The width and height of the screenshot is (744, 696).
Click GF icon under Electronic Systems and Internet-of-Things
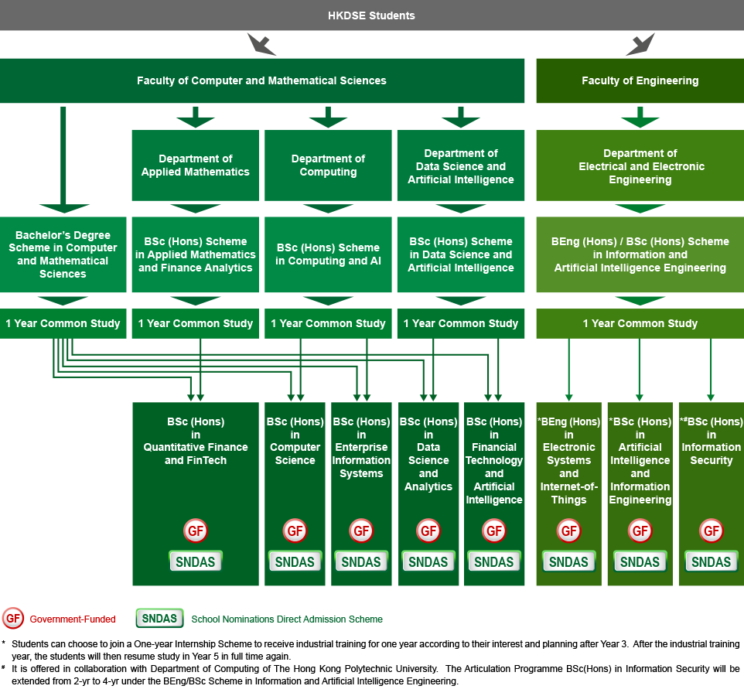(568, 531)
